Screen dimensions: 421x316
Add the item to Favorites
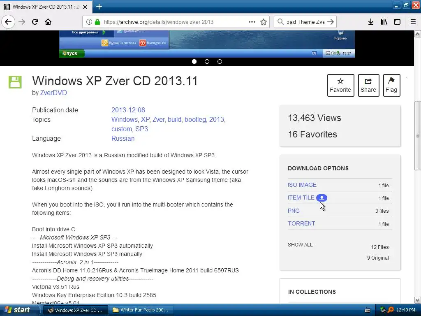tap(340, 85)
